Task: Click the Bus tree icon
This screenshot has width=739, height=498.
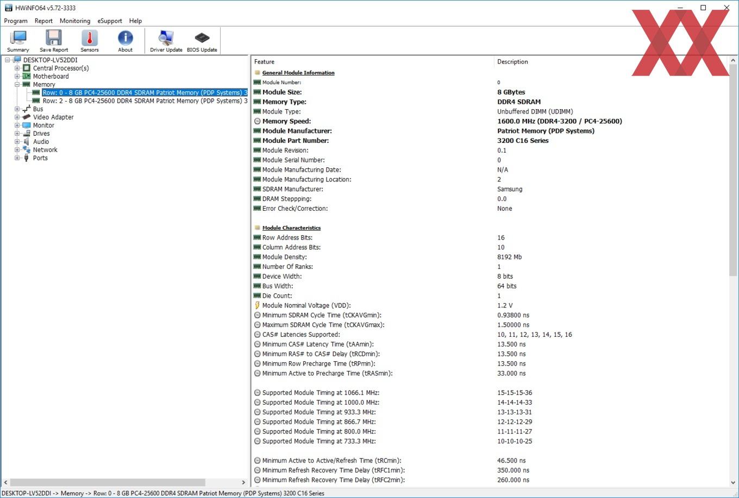Action: click(26, 109)
